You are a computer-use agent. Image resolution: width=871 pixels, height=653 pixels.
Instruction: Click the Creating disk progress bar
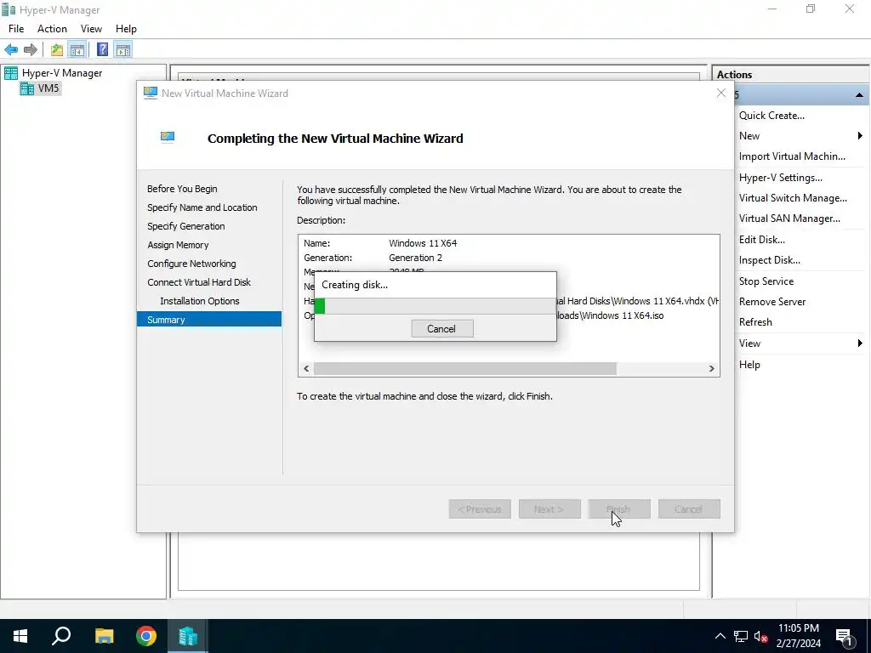tap(435, 306)
